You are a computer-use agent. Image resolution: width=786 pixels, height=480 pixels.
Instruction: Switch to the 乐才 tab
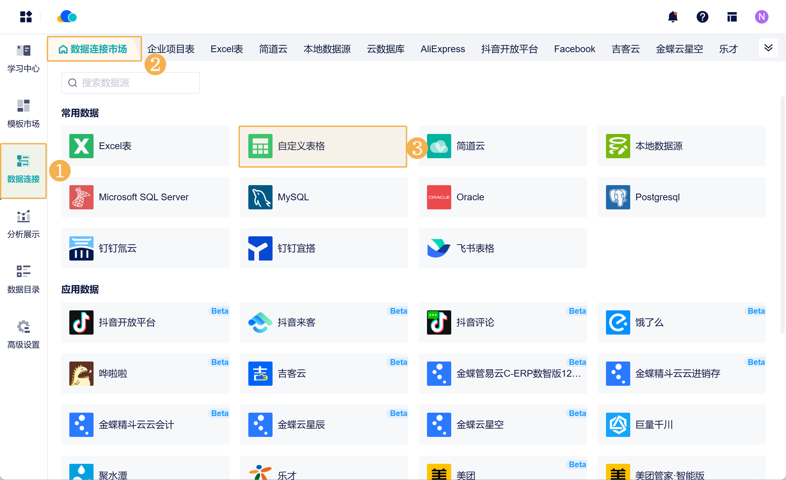tap(728, 49)
